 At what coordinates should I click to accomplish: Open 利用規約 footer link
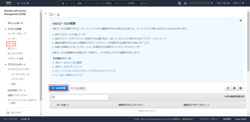tap(227, 119)
